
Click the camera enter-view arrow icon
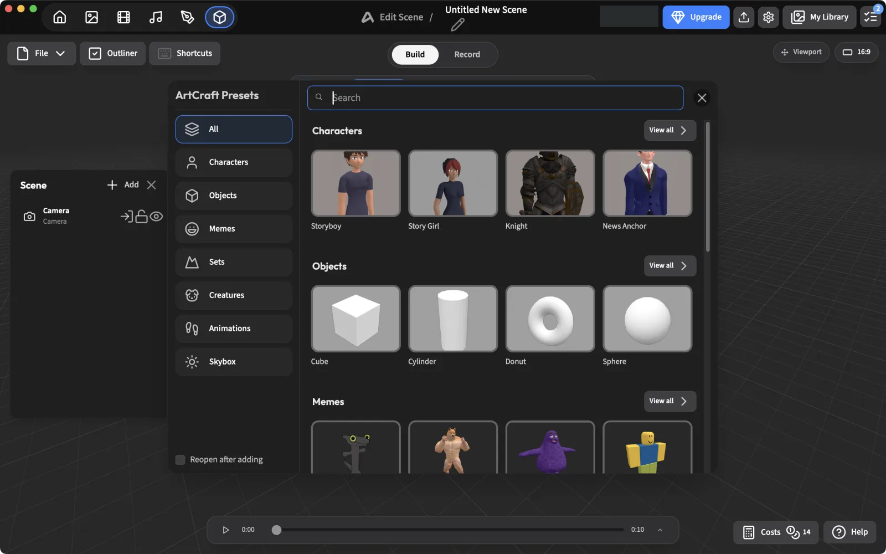[127, 216]
